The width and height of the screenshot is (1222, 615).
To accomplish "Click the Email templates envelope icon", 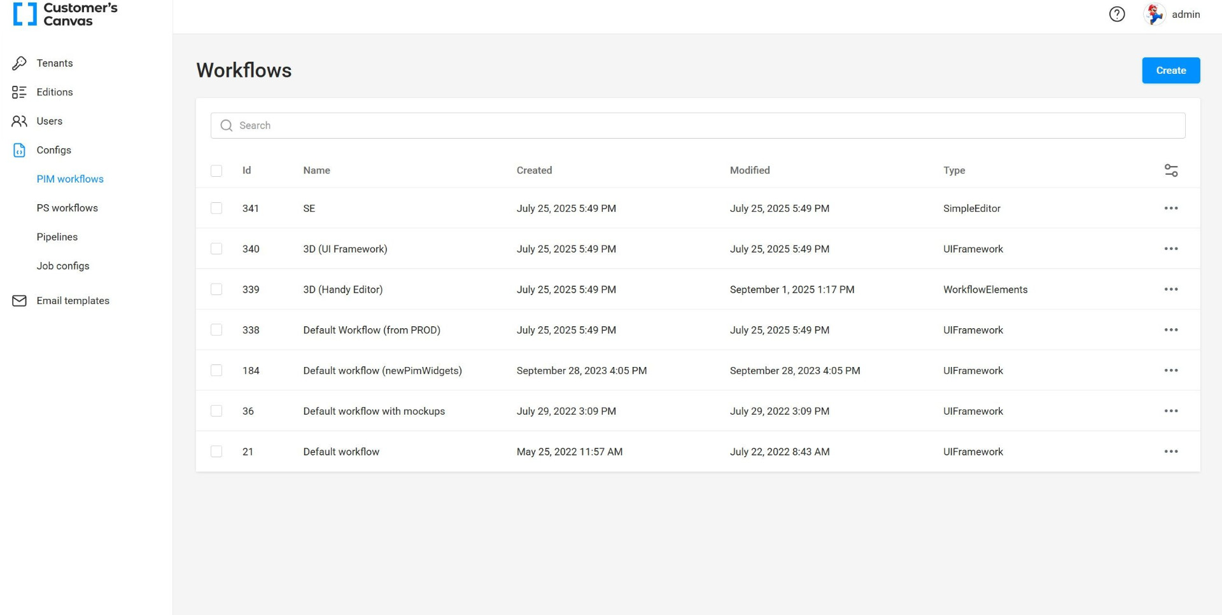I will 19,301.
